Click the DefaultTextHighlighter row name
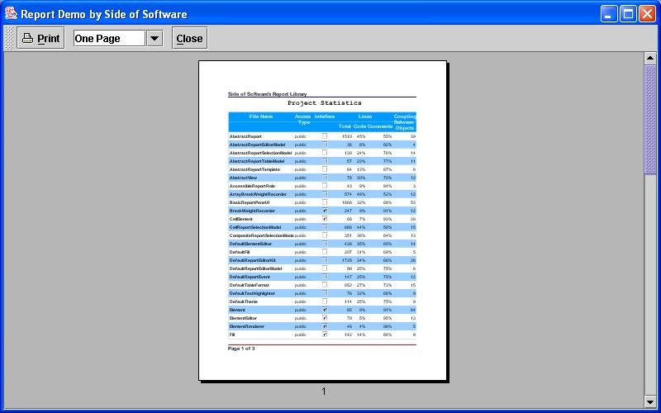661x413 pixels. point(252,293)
